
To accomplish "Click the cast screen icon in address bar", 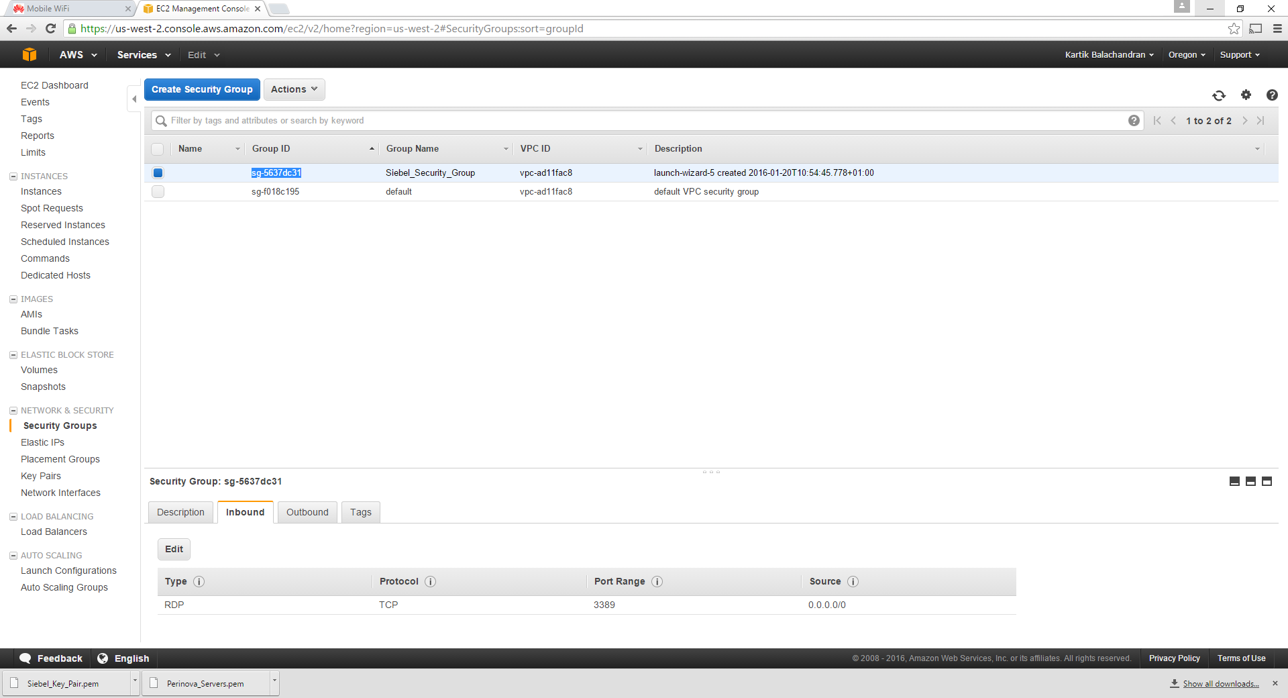I will 1256,28.
